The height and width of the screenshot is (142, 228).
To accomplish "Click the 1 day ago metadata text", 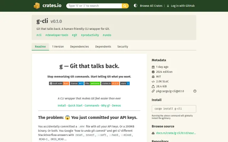I will pos(162,67).
